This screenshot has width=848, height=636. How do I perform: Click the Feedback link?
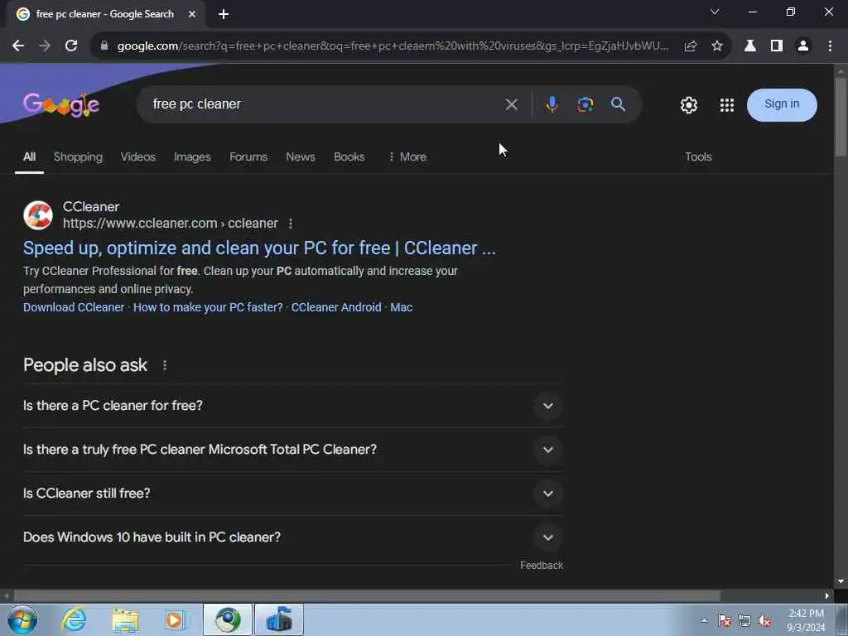coord(542,565)
